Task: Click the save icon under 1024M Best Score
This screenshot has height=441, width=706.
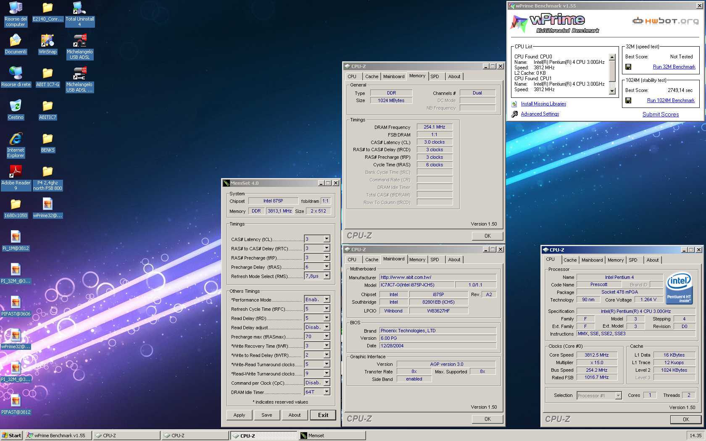Action: tap(628, 100)
